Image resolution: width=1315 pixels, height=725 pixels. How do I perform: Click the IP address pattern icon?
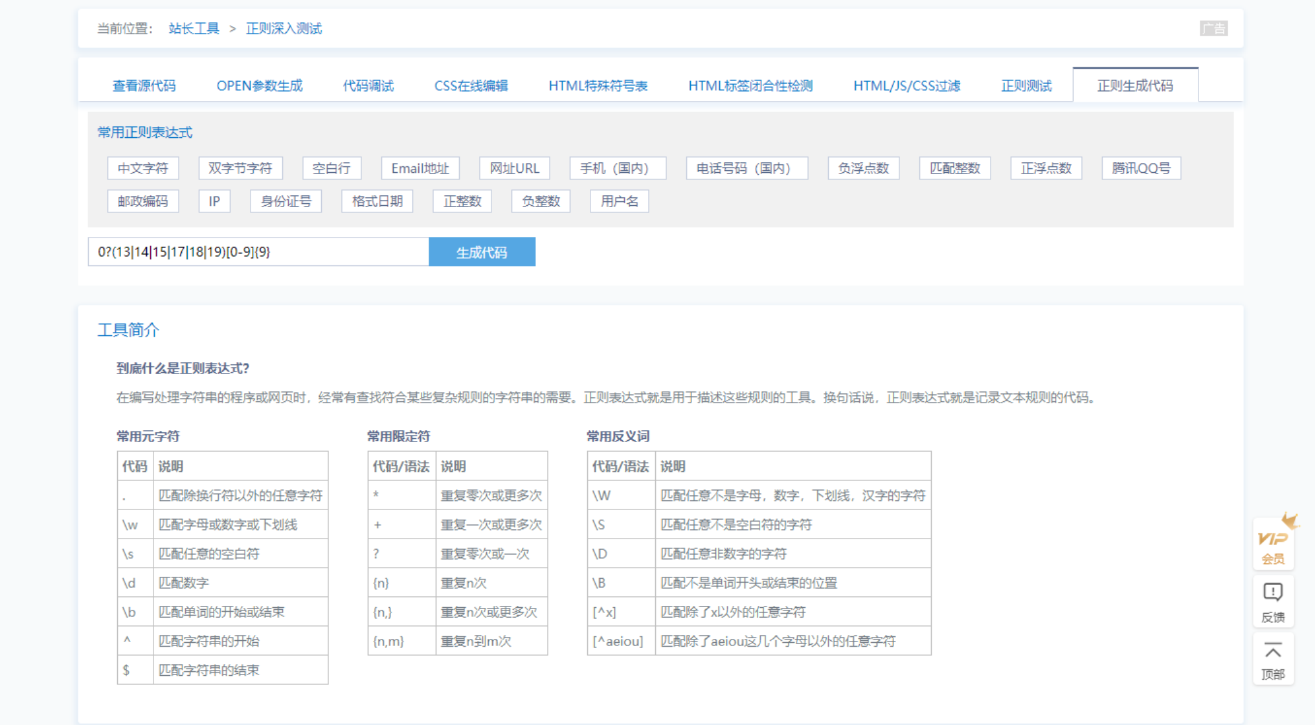coord(214,201)
